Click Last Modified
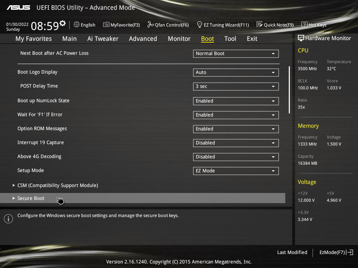 (292, 252)
